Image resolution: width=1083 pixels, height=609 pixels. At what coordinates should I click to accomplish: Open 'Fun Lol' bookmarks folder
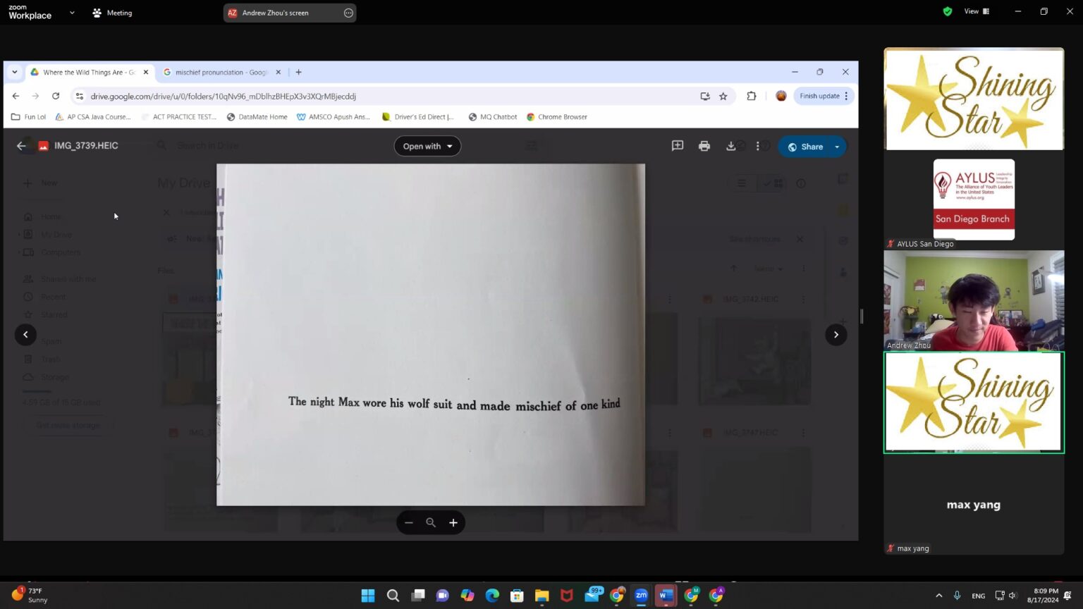click(28, 117)
